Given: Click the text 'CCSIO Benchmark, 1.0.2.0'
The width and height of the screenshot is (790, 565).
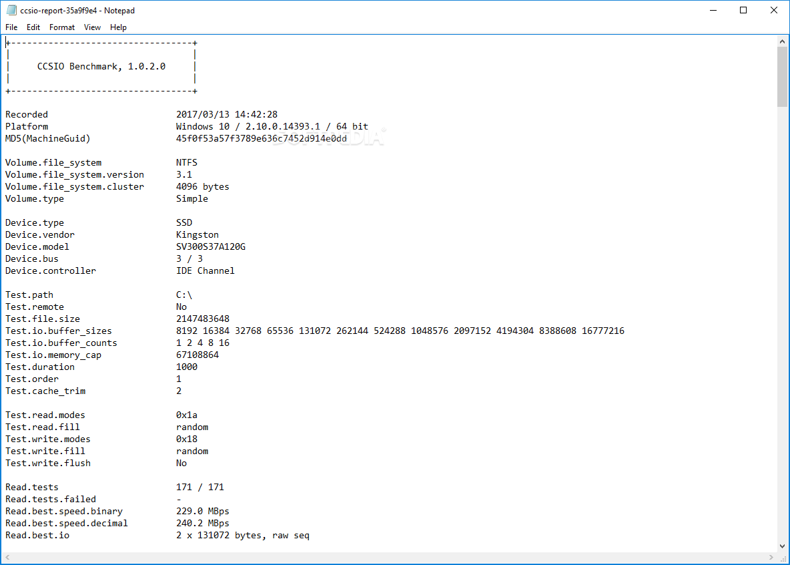Looking at the screenshot, I should point(101,67).
